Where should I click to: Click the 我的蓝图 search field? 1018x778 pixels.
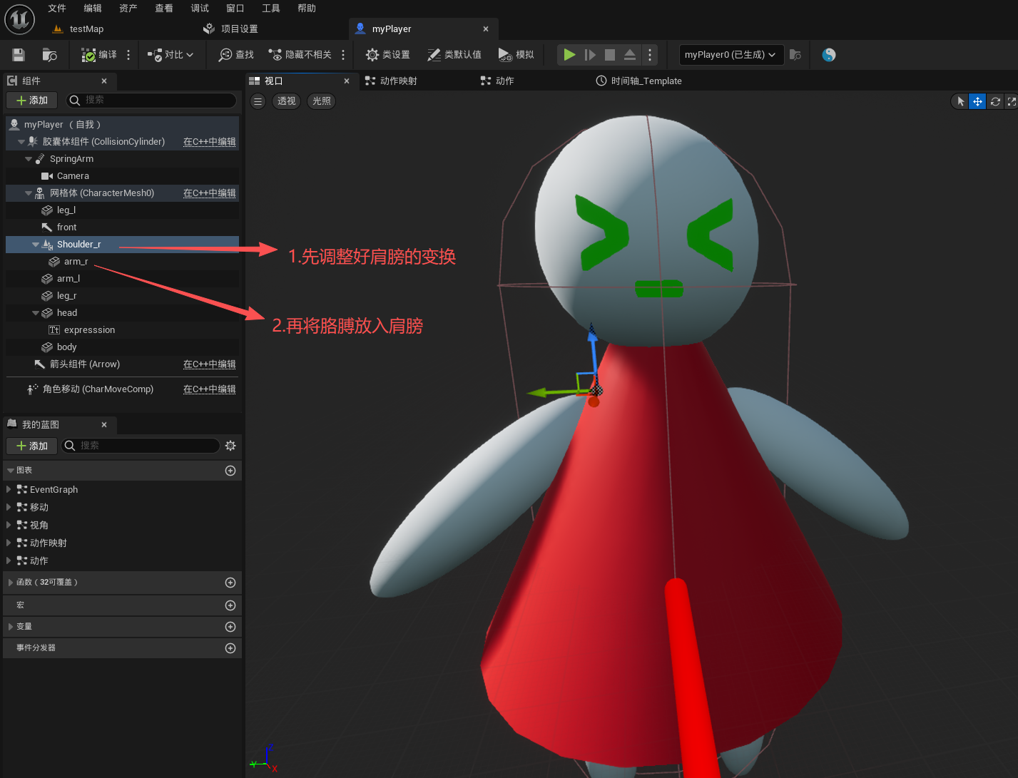click(x=141, y=446)
